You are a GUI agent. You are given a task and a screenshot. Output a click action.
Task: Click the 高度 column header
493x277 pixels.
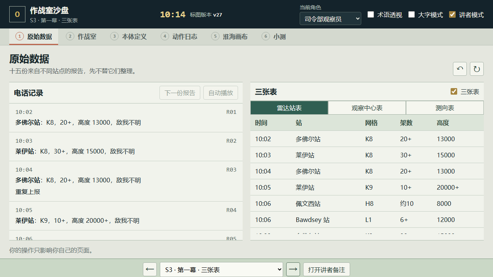(x=443, y=123)
